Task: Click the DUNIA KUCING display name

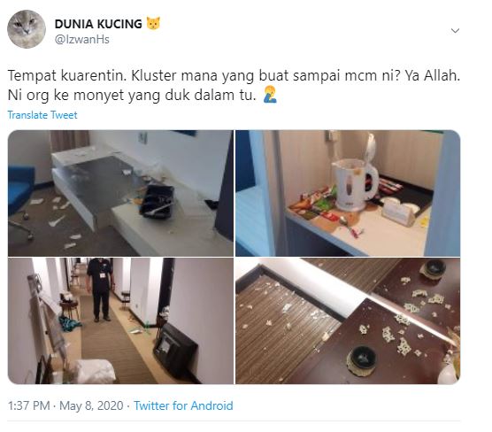Action: [x=98, y=24]
